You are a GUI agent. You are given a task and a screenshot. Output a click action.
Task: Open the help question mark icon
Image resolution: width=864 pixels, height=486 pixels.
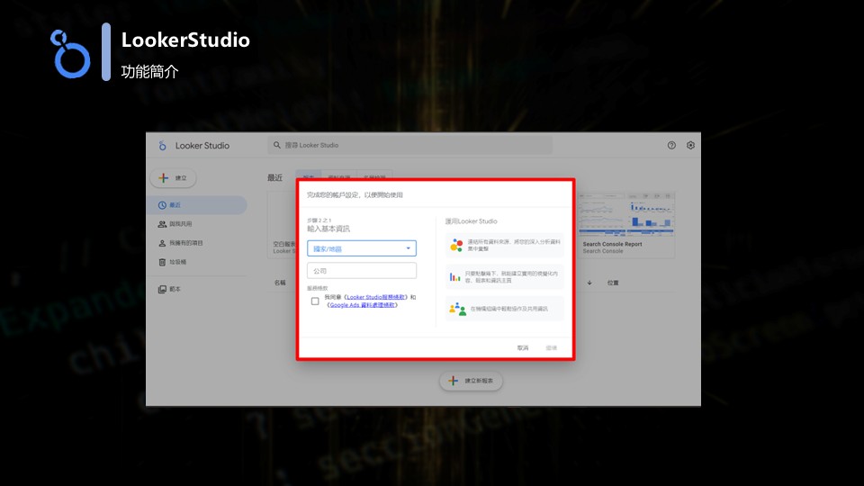click(x=671, y=145)
